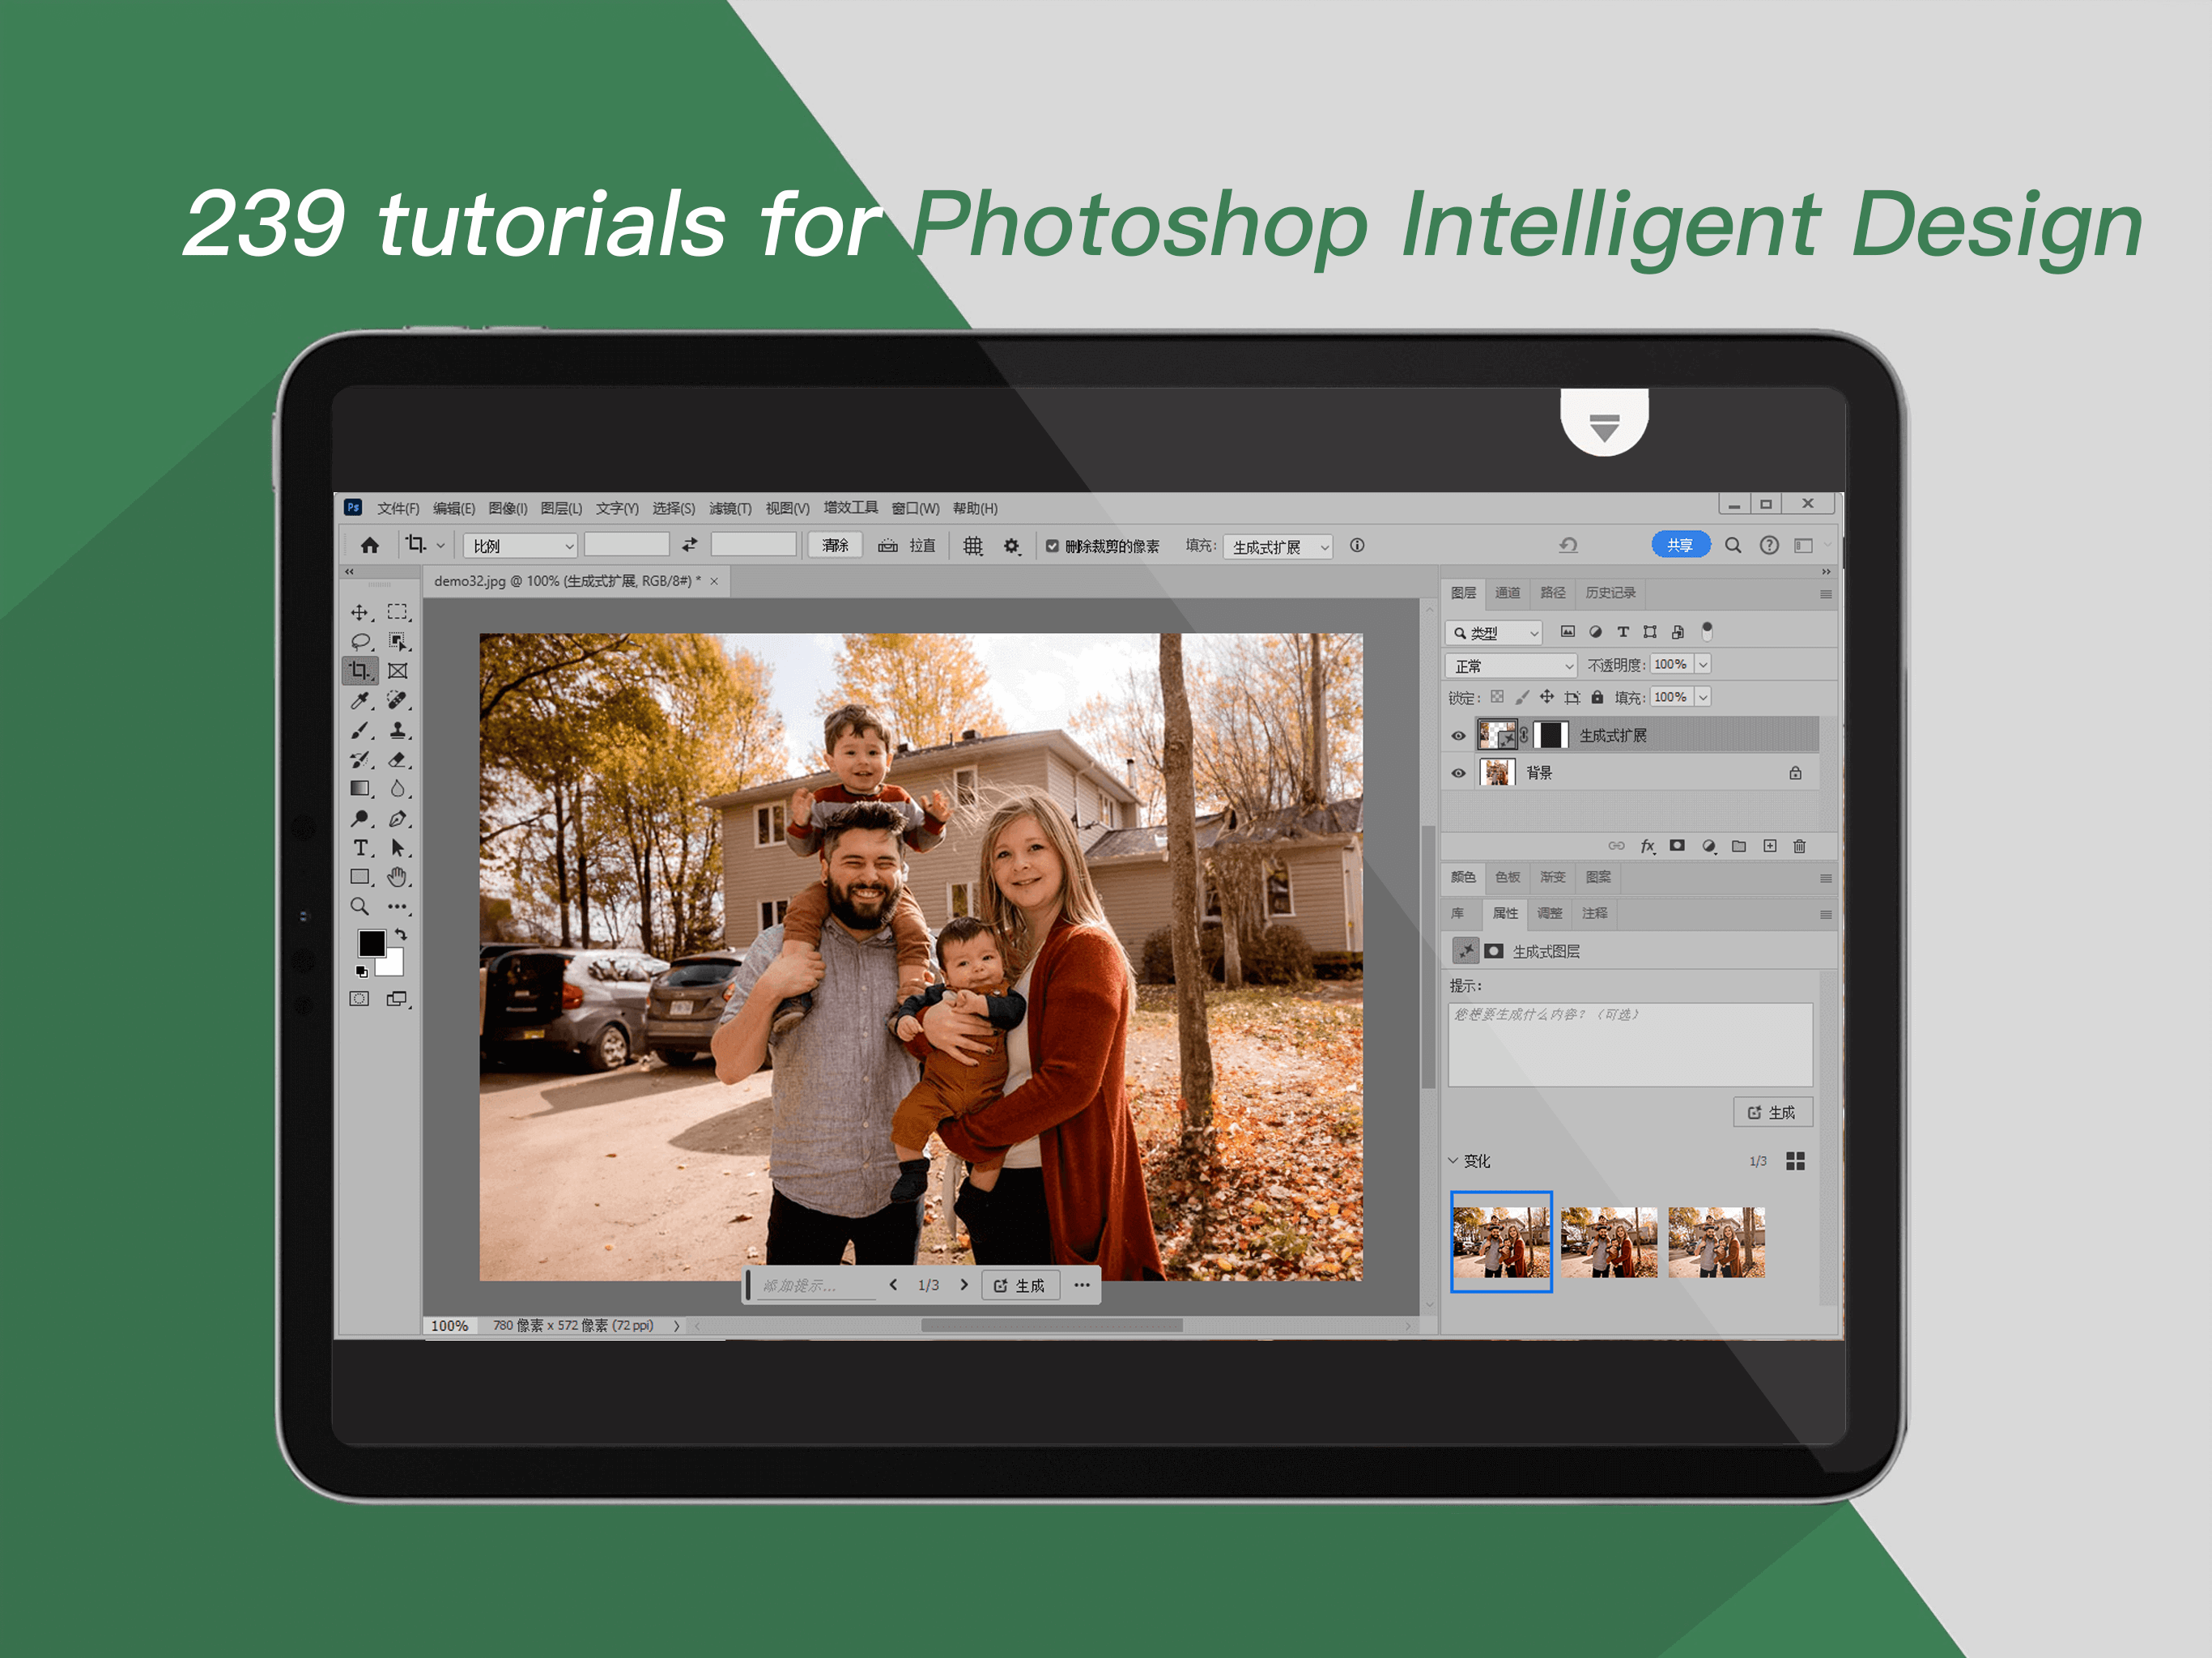Toggle 删除裁剪的像素 checkbox
The width and height of the screenshot is (2212, 1658).
(1053, 546)
